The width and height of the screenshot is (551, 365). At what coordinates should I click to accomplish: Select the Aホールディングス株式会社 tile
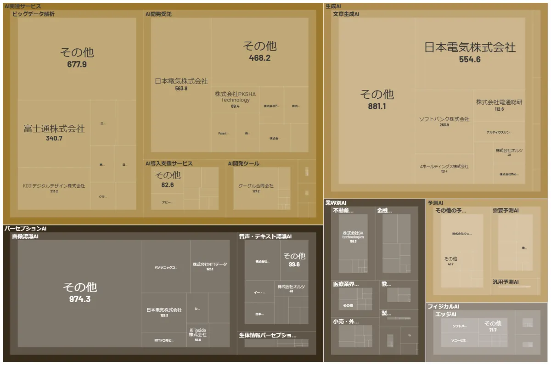444,168
